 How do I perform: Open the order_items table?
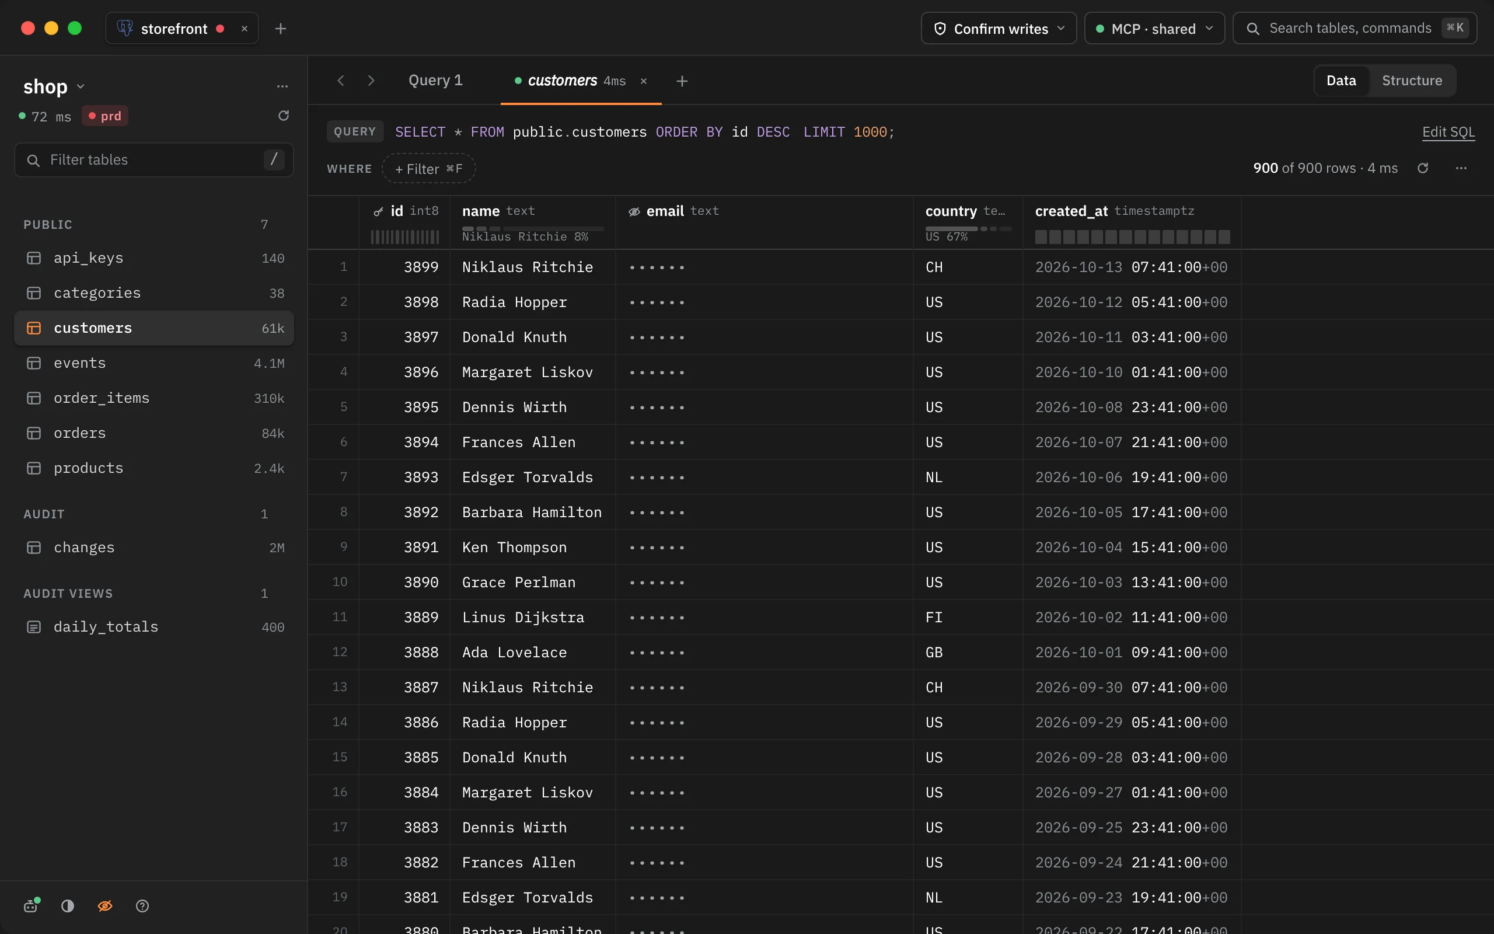tap(153, 398)
